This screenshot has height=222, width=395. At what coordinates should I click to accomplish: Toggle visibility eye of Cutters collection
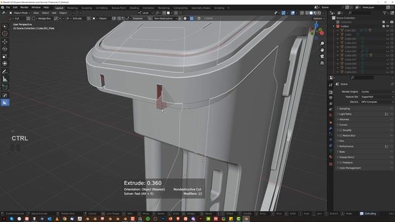(388, 26)
